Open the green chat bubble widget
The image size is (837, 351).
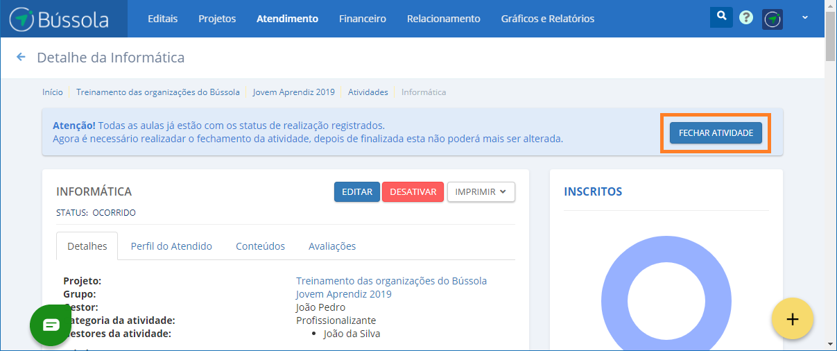(52, 325)
